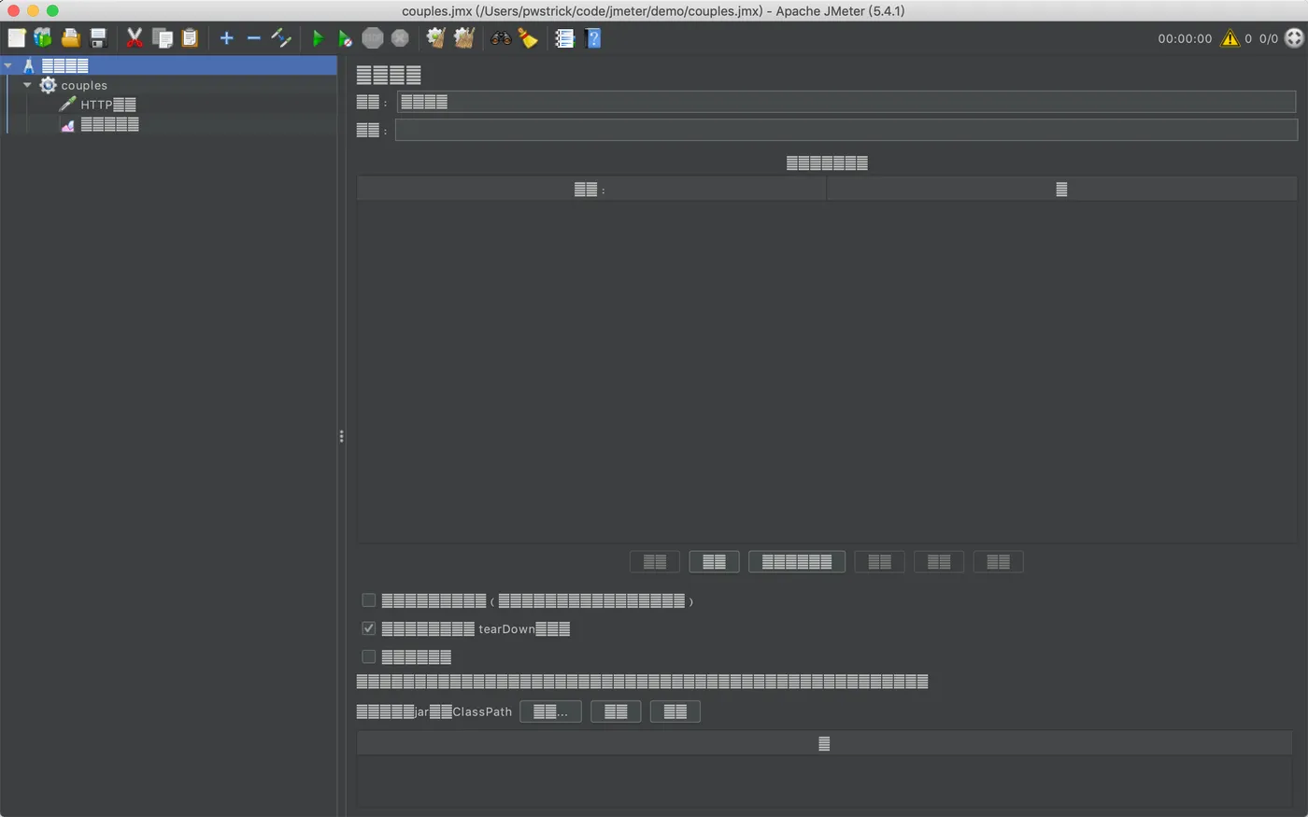Toggle log viewer via warning triangle icon

[1230, 38]
